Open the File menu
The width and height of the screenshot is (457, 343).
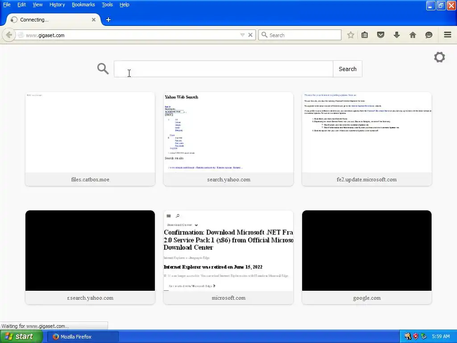7,4
